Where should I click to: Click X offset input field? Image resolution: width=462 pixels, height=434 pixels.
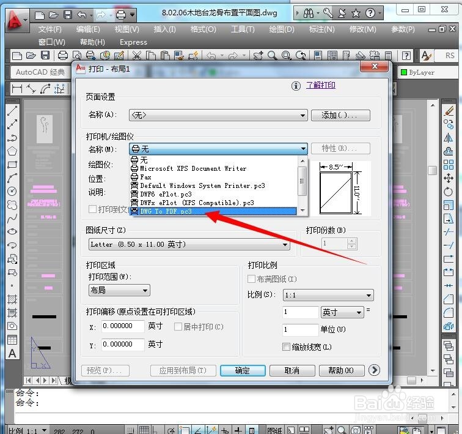[x=123, y=326]
